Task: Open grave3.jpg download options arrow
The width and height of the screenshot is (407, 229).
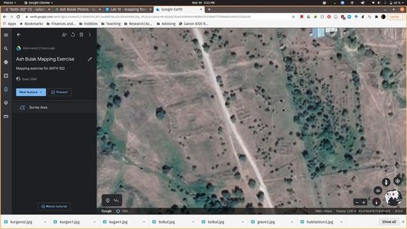Action: pos(292,222)
